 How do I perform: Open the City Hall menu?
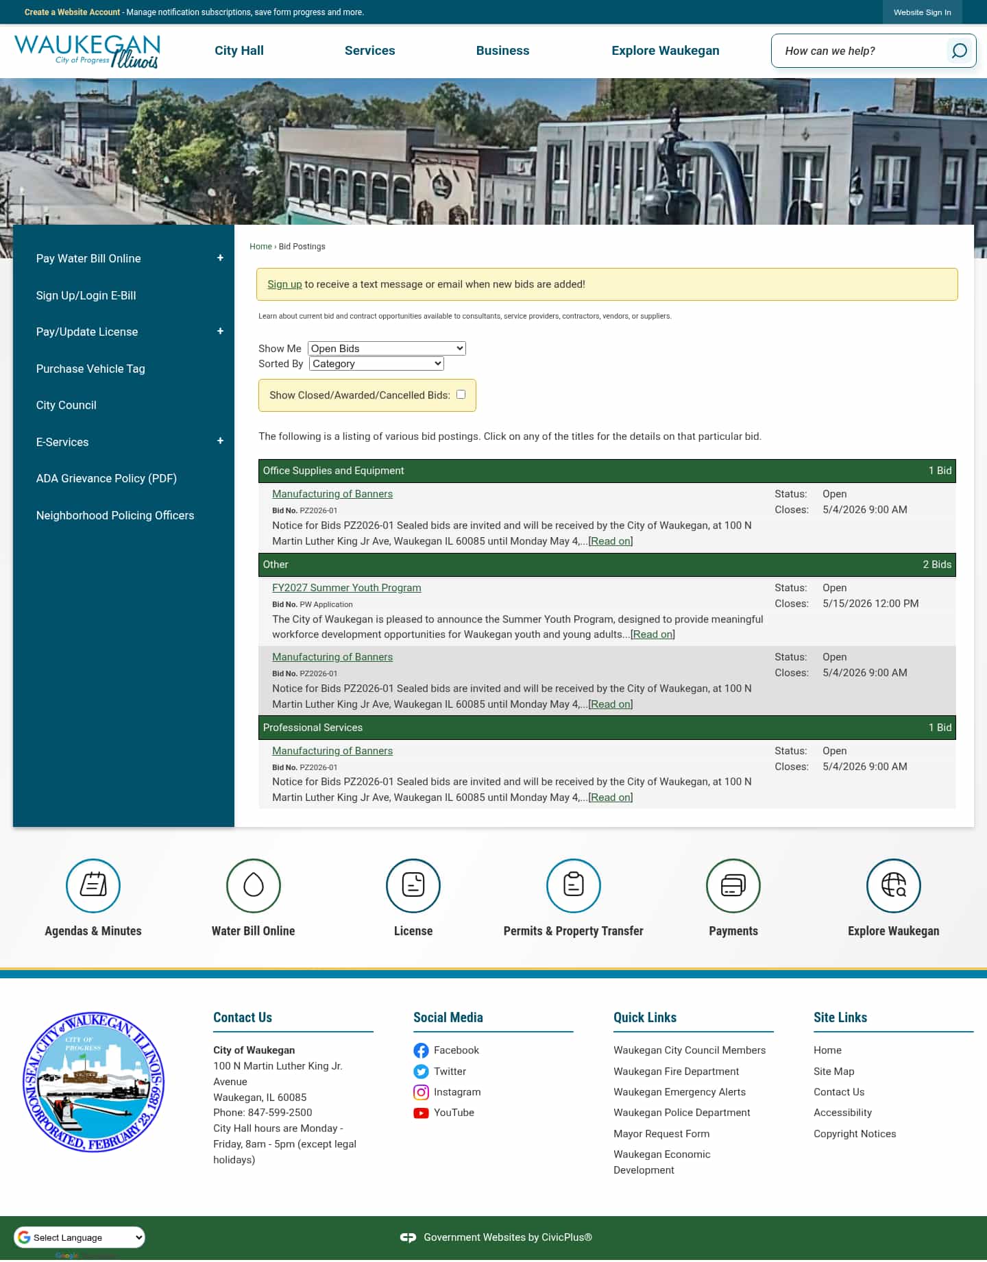point(239,51)
